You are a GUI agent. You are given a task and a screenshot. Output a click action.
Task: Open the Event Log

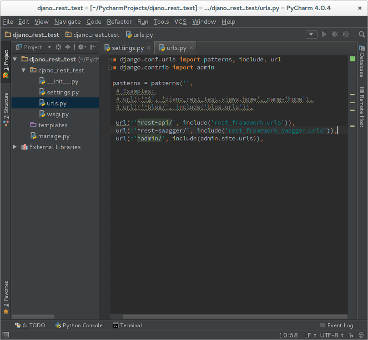pyautogui.click(x=337, y=325)
